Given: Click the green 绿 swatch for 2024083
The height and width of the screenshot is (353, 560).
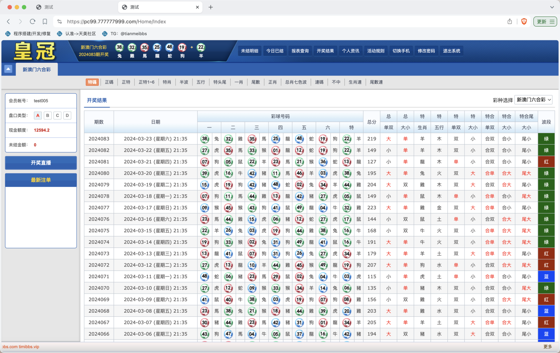Looking at the screenshot, I should [546, 139].
